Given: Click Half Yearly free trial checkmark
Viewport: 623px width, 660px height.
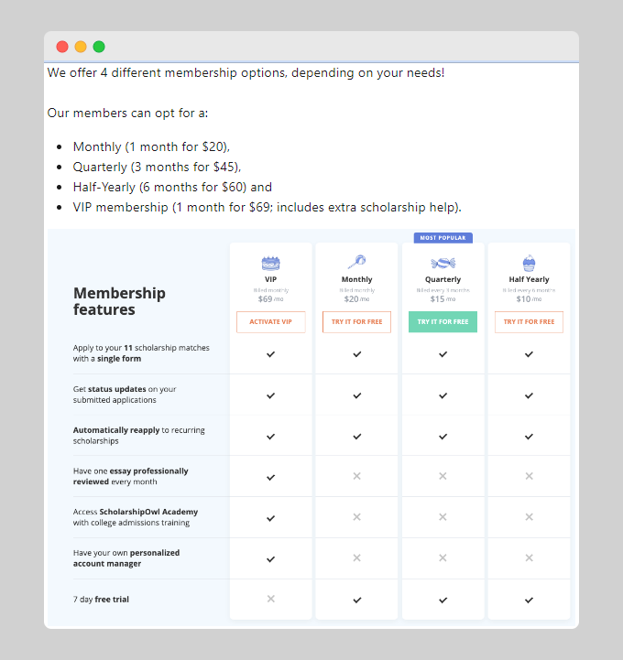Looking at the screenshot, I should (529, 600).
